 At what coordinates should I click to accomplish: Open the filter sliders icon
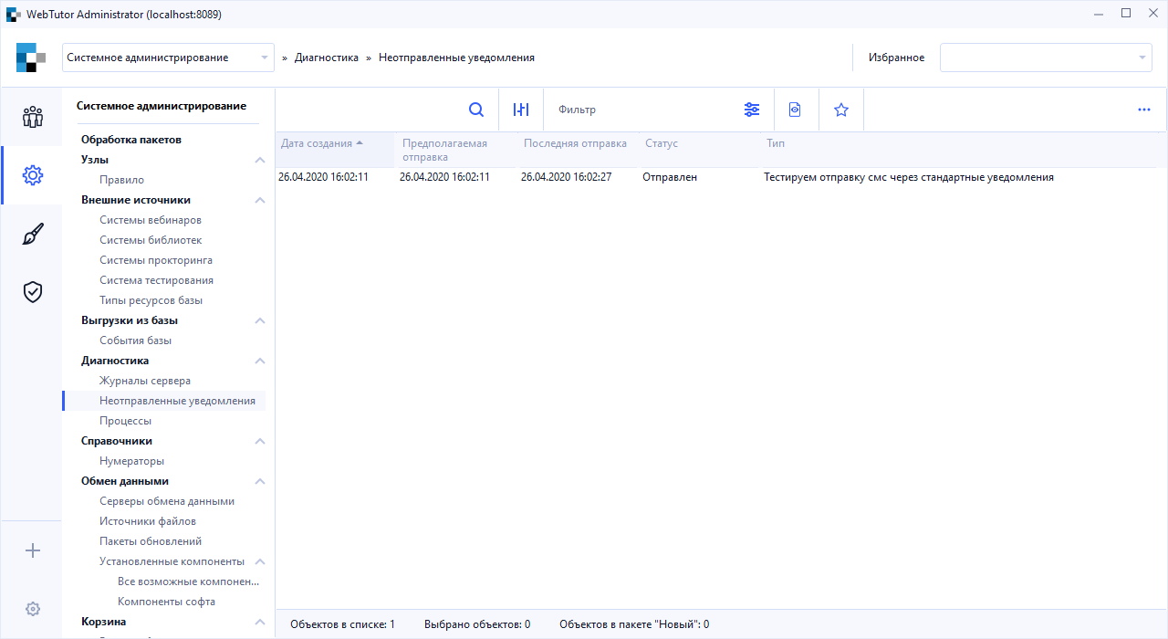(x=752, y=110)
